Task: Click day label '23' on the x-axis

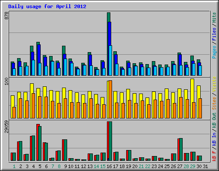Action: tap(154, 166)
